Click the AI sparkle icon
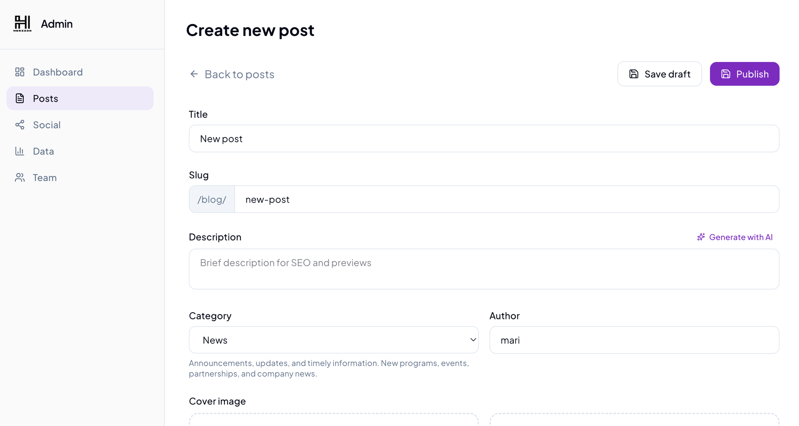The width and height of the screenshot is (799, 426). [701, 237]
